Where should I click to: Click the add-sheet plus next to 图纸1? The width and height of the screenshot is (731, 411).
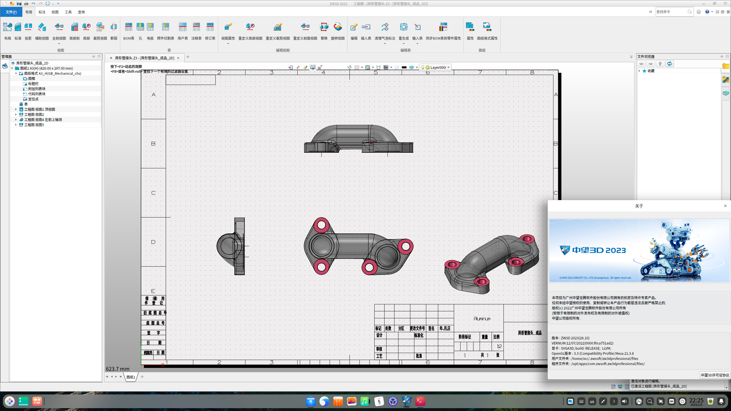[x=142, y=377]
